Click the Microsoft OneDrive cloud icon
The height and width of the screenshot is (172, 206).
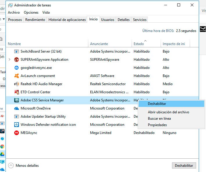click(x=17, y=108)
